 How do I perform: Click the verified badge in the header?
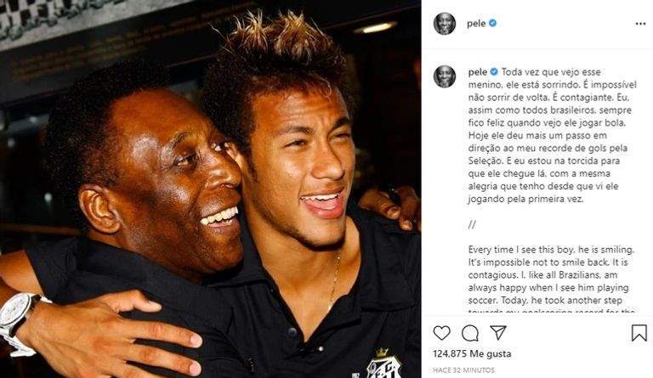coord(492,23)
